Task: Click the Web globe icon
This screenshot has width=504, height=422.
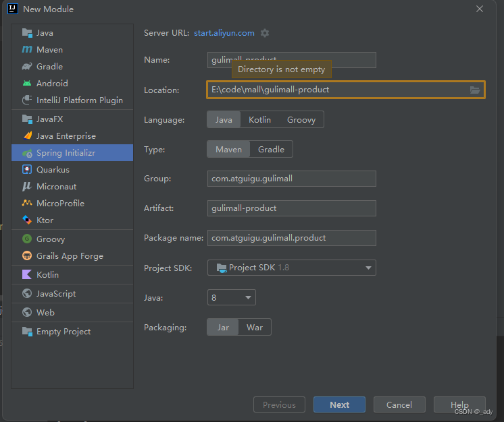Action: 27,312
